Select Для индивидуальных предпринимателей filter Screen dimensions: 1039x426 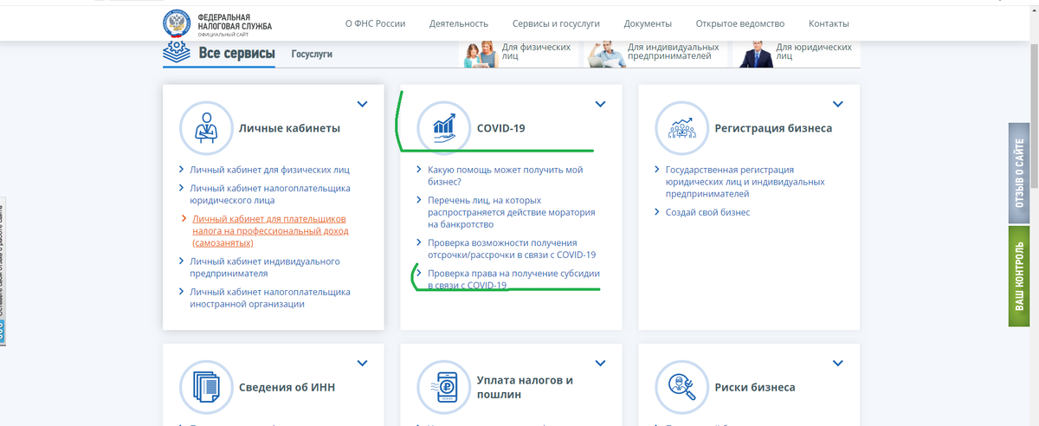point(654,55)
